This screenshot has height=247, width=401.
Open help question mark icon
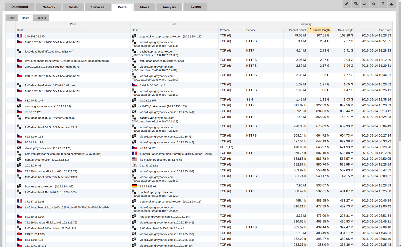tap(383, 4)
